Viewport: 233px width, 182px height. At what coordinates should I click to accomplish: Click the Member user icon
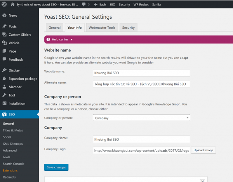tap(4, 87)
